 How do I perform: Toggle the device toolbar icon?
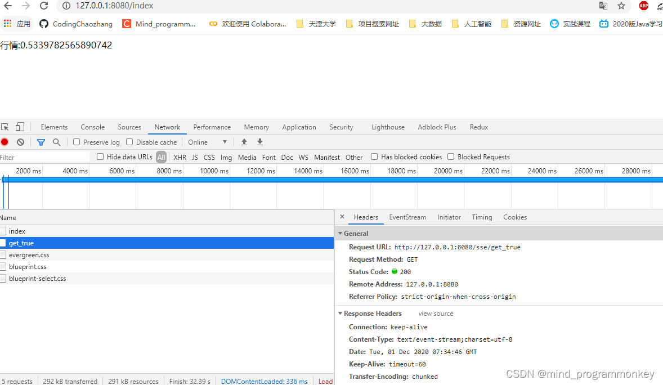click(20, 127)
